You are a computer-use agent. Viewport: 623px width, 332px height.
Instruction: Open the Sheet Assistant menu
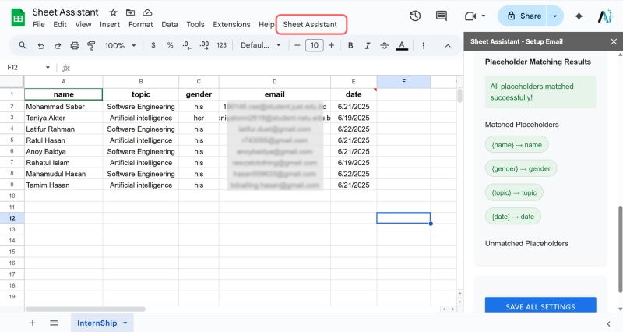(310, 24)
